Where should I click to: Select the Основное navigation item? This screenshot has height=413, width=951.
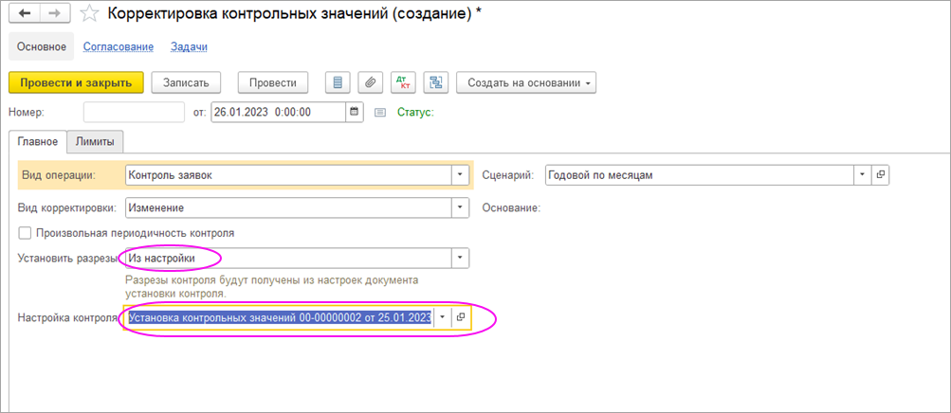[41, 46]
